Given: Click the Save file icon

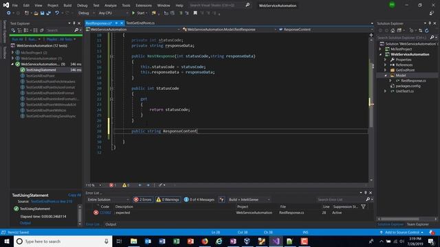Looking at the screenshot, I should click(43, 13).
